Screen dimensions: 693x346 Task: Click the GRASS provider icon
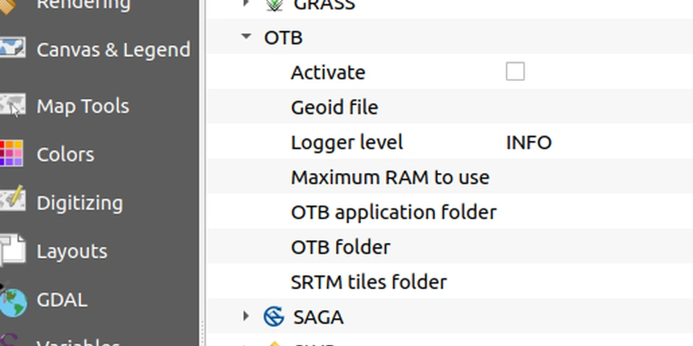(274, 6)
